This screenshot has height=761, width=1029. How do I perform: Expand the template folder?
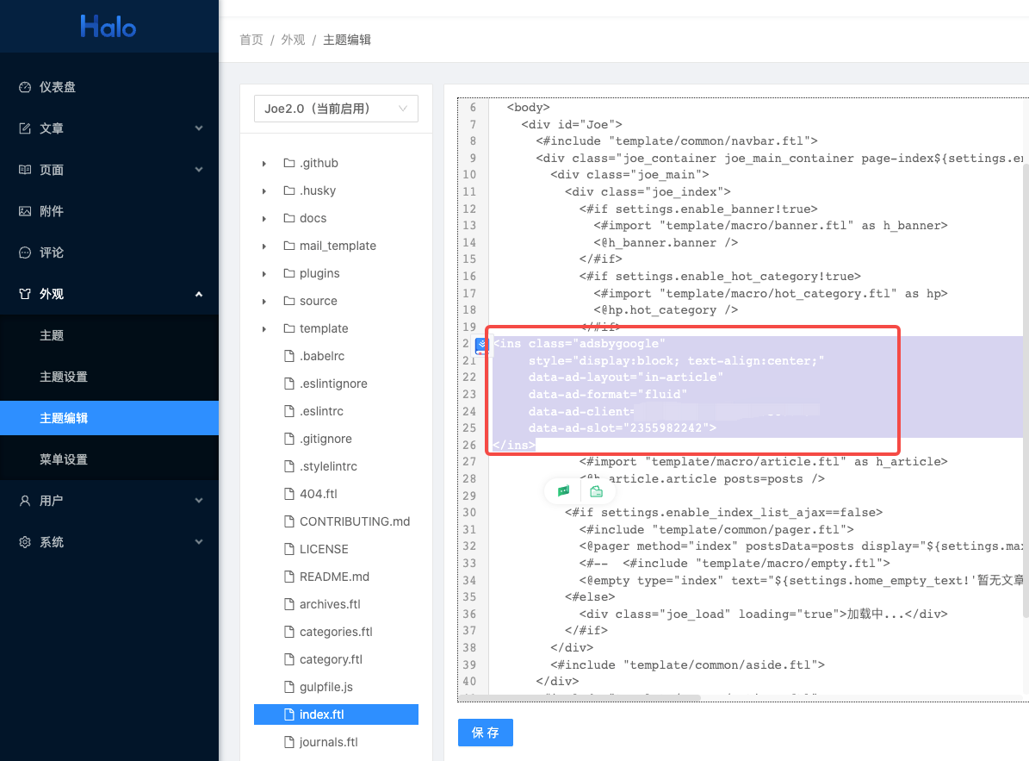[264, 328]
